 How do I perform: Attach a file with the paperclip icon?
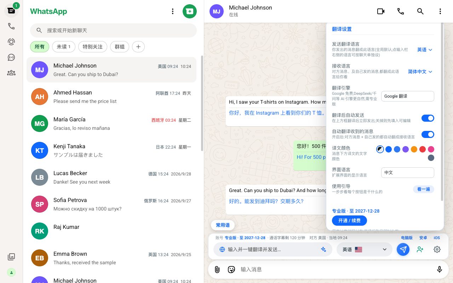click(217, 270)
